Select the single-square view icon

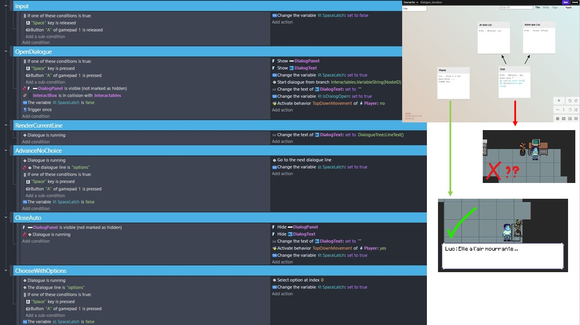(557, 119)
